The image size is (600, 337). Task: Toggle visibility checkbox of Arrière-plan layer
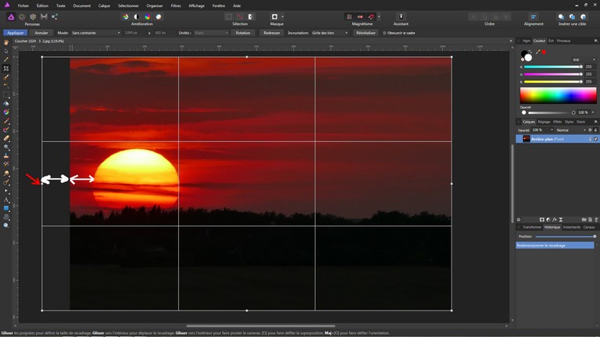tap(596, 139)
